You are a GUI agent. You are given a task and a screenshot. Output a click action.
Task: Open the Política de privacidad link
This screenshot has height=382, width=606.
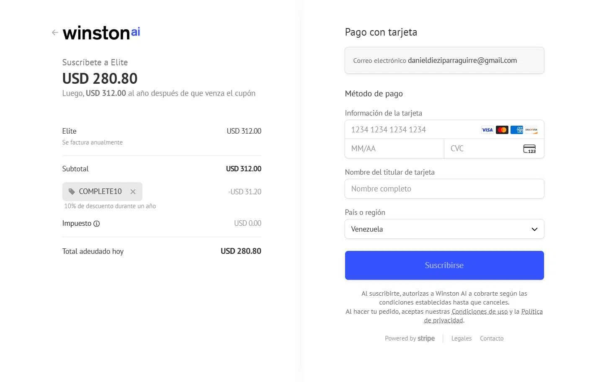click(x=484, y=316)
